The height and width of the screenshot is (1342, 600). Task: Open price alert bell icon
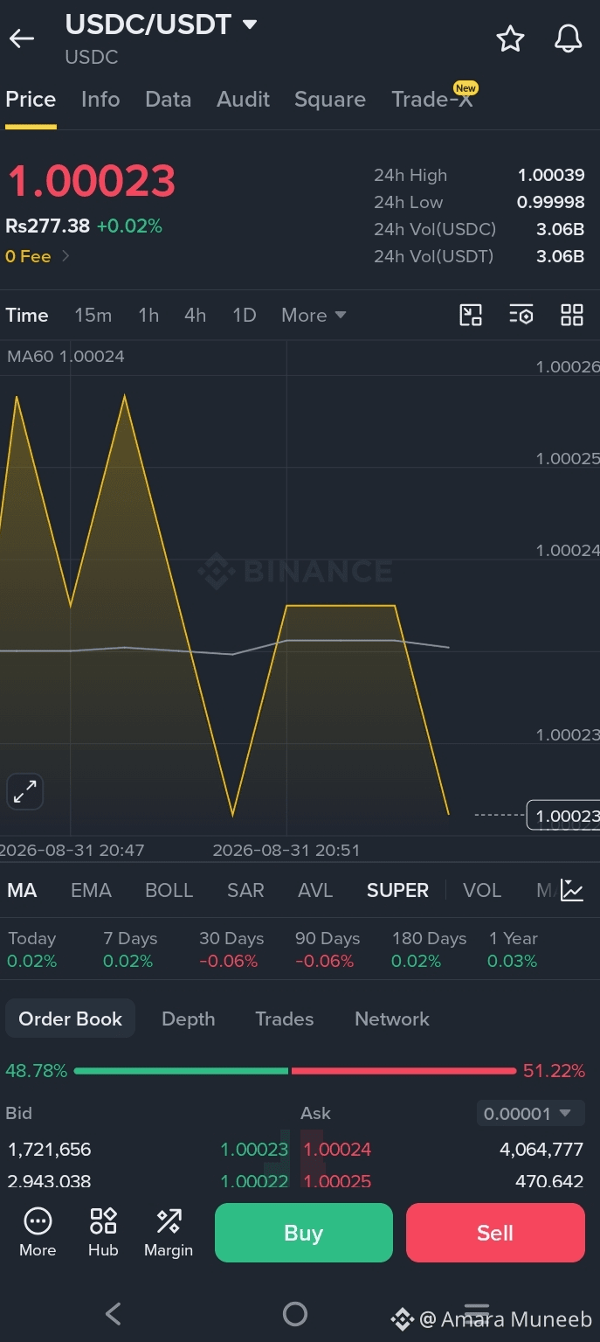(569, 38)
